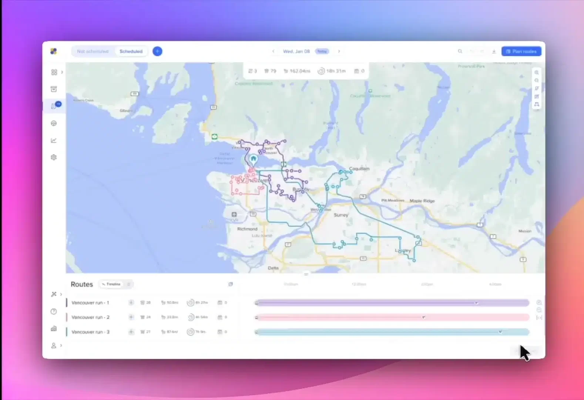Zoom in on the map
Image resolution: width=584 pixels, height=400 pixels.
[x=537, y=72]
